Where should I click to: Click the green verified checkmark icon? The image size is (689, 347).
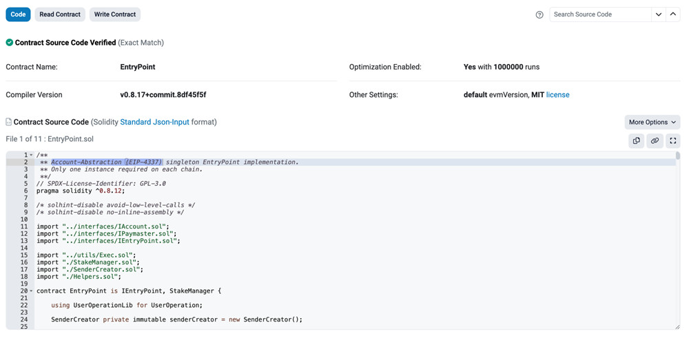10,43
